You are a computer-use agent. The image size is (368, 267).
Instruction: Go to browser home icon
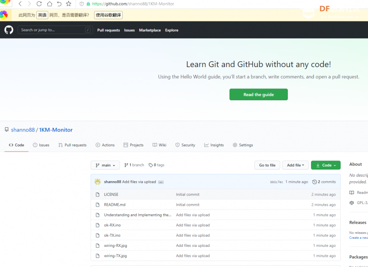[49, 4]
